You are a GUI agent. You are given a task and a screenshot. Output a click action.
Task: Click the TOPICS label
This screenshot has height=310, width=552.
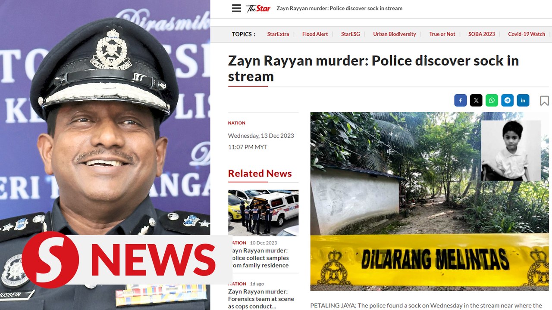(x=244, y=34)
